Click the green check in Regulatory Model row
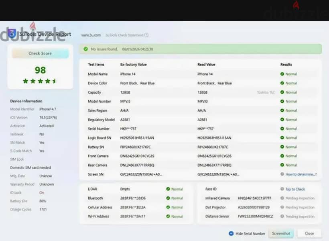 (x=282, y=120)
